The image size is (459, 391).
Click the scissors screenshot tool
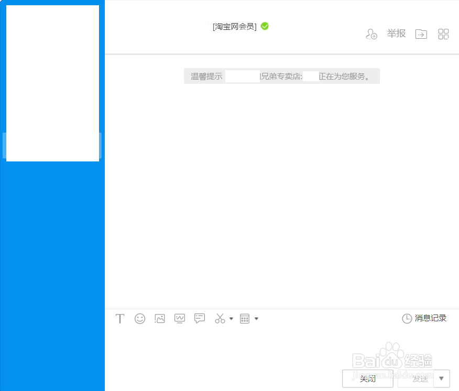point(220,318)
